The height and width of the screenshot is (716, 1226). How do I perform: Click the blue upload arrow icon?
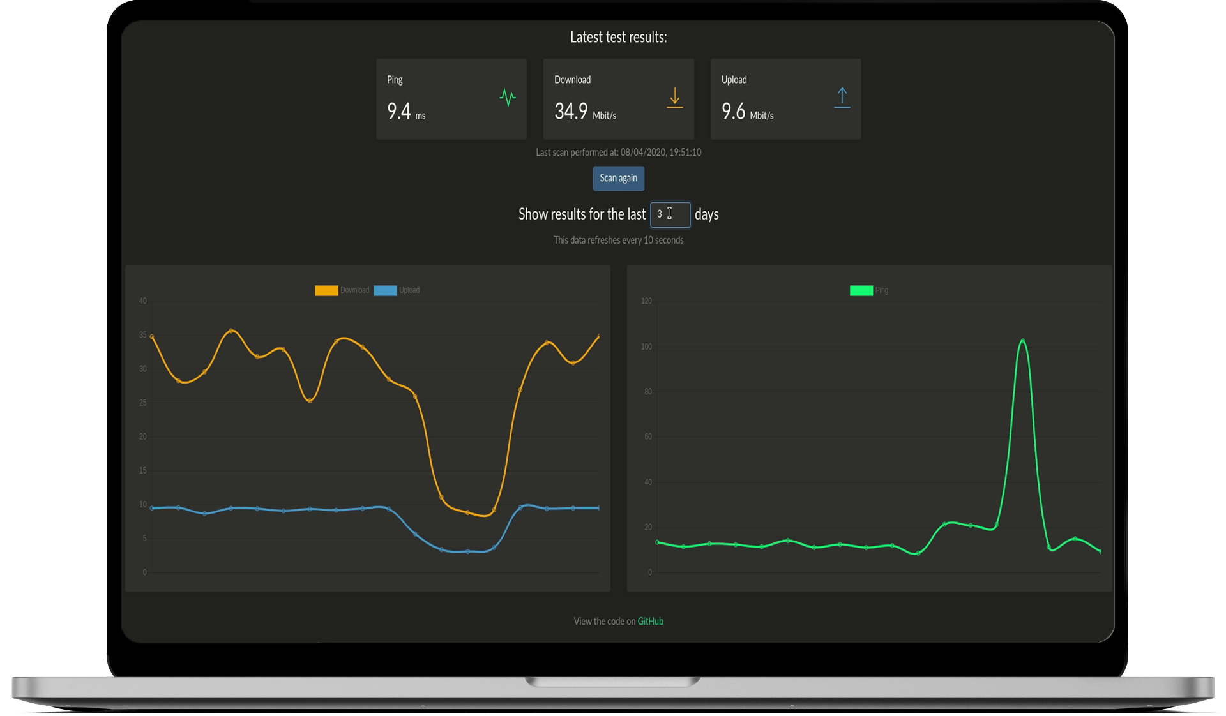842,98
